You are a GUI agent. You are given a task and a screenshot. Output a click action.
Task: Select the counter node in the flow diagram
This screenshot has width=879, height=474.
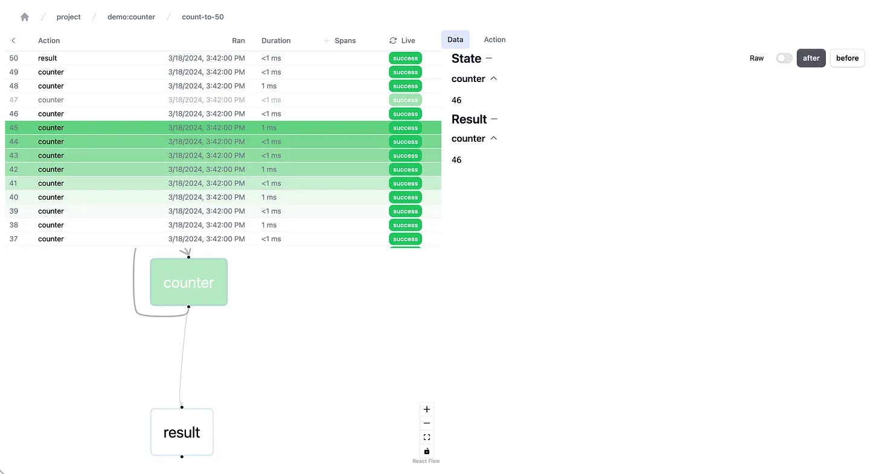pos(188,282)
